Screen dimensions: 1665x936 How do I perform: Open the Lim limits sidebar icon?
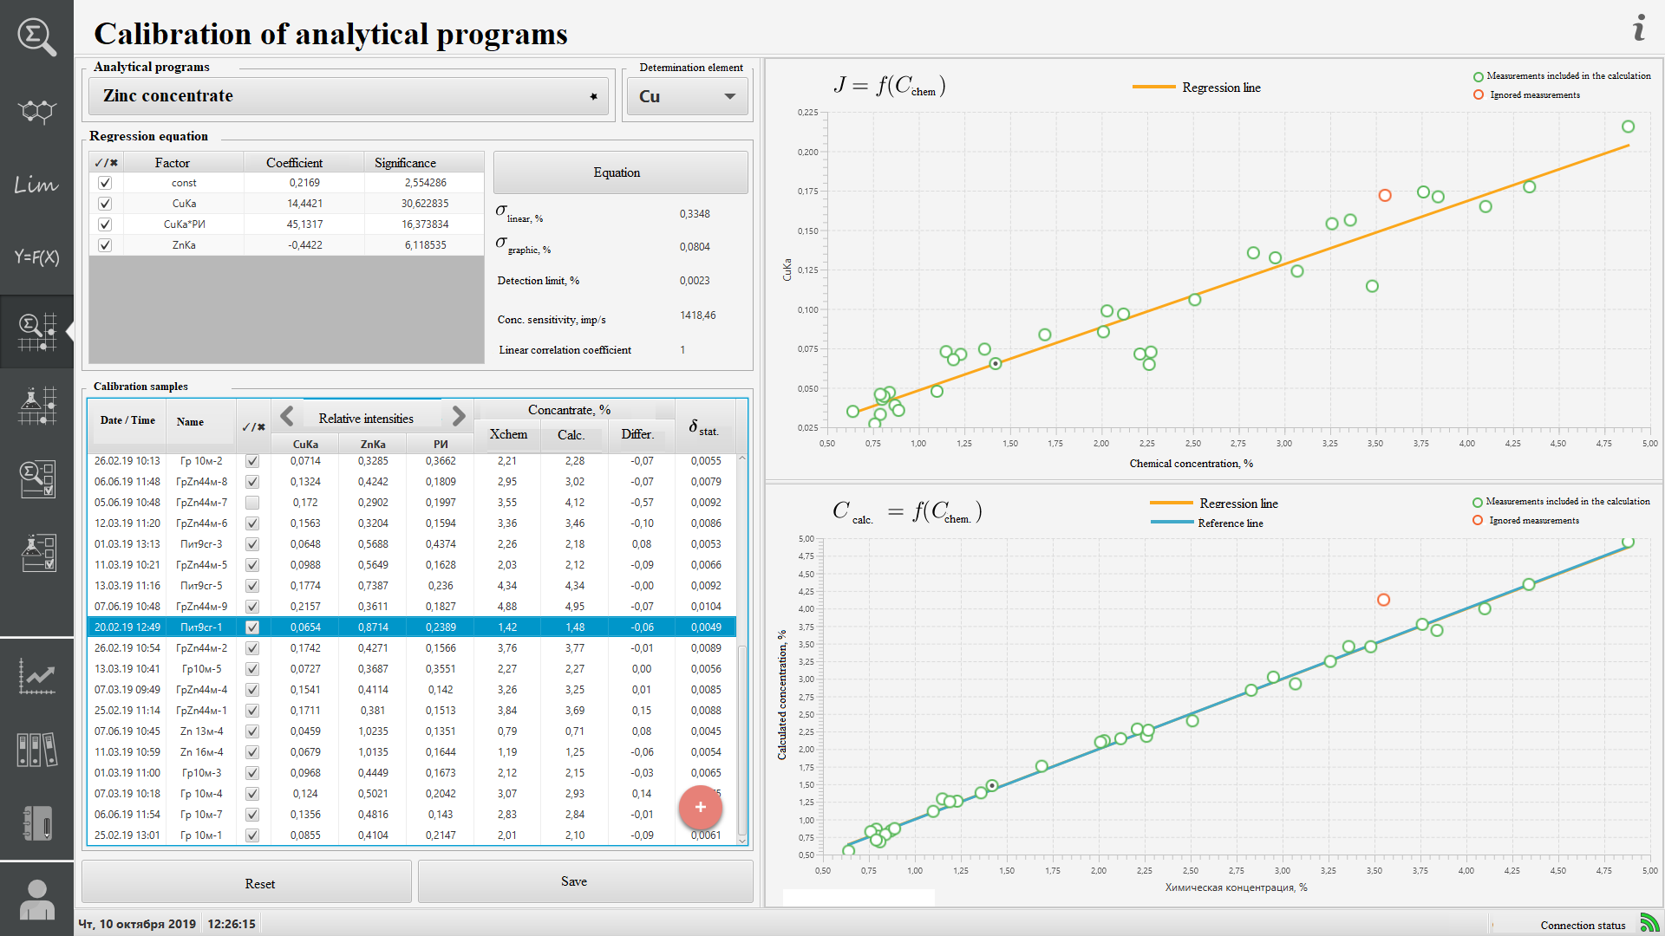pos(36,185)
